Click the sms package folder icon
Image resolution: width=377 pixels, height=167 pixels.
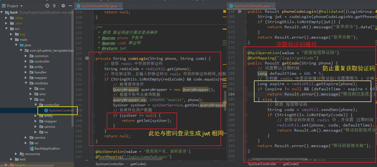(36, 94)
